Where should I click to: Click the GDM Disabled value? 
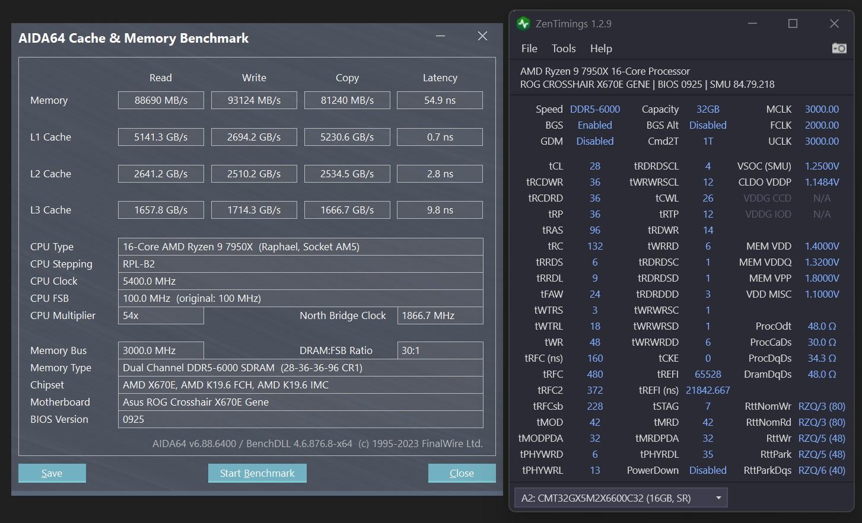[595, 141]
